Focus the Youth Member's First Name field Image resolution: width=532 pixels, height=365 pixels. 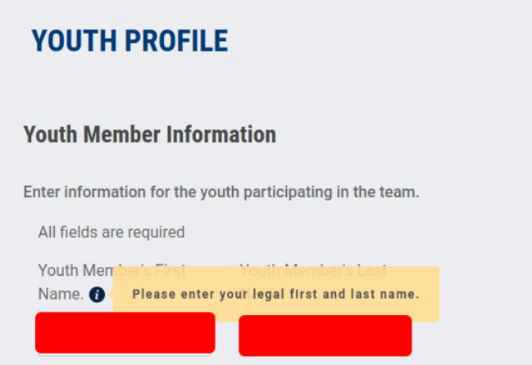(125, 333)
